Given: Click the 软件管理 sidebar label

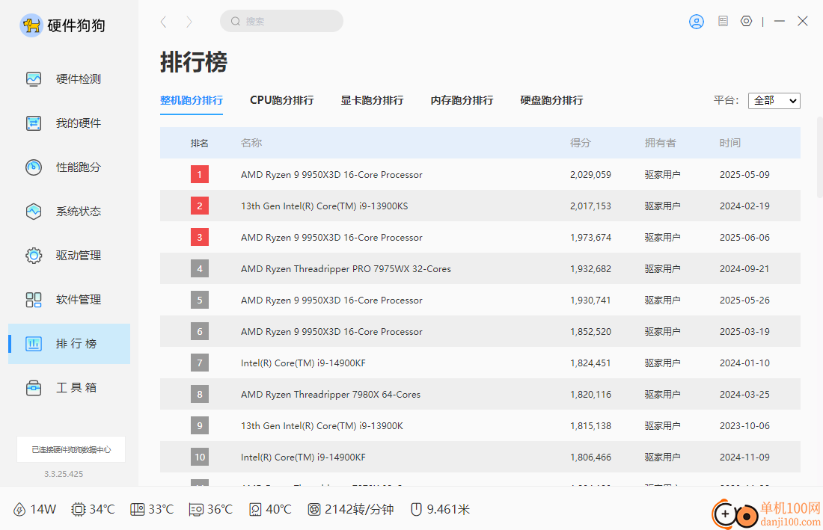Looking at the screenshot, I should (x=79, y=299).
